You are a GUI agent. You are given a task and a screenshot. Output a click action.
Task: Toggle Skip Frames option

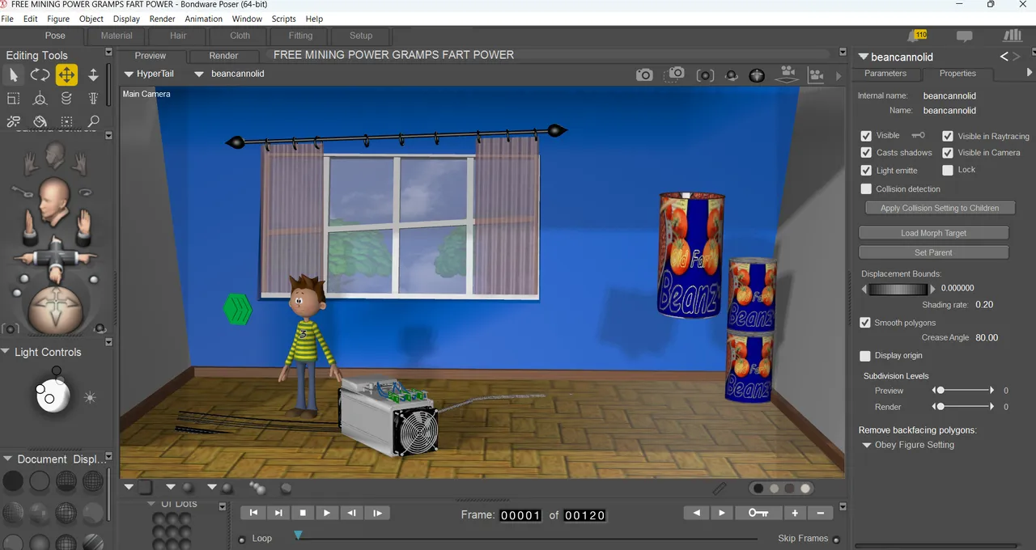coord(836,539)
